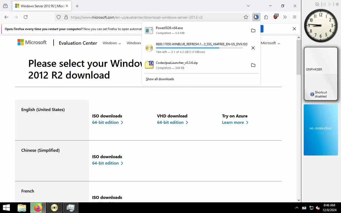341x213 pixels.
Task: Show more toolbar tools chevron
Action: coord(285,17)
